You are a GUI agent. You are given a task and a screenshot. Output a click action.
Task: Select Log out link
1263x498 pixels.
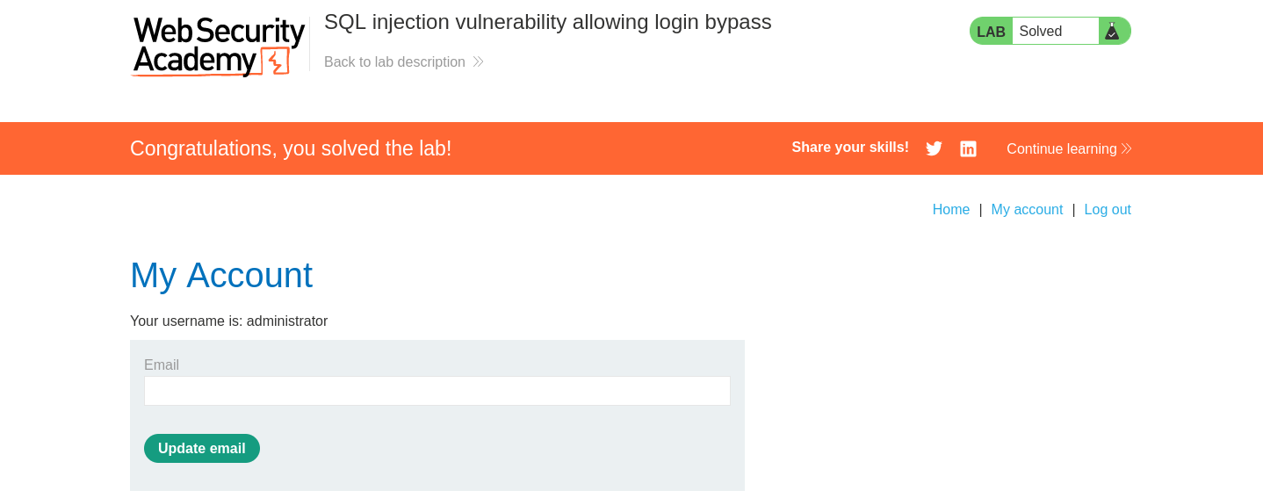click(x=1108, y=209)
